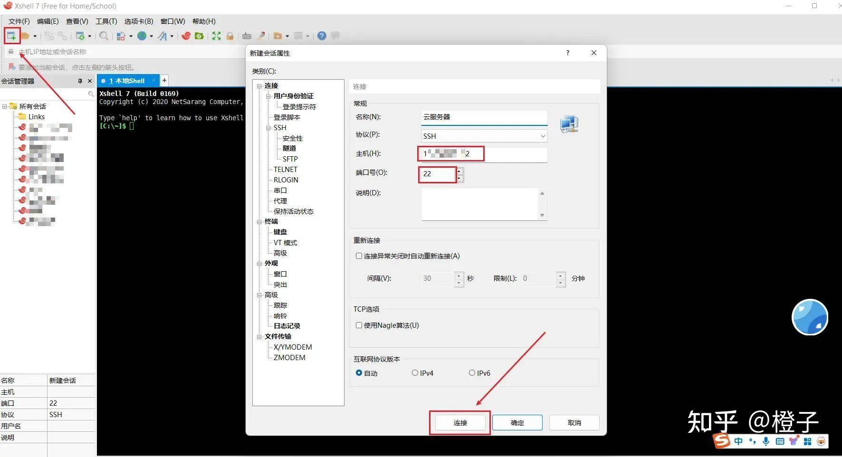Viewport: 842px width, 457px height.
Task: Increase the port number with the up stepper
Action: [x=459, y=171]
